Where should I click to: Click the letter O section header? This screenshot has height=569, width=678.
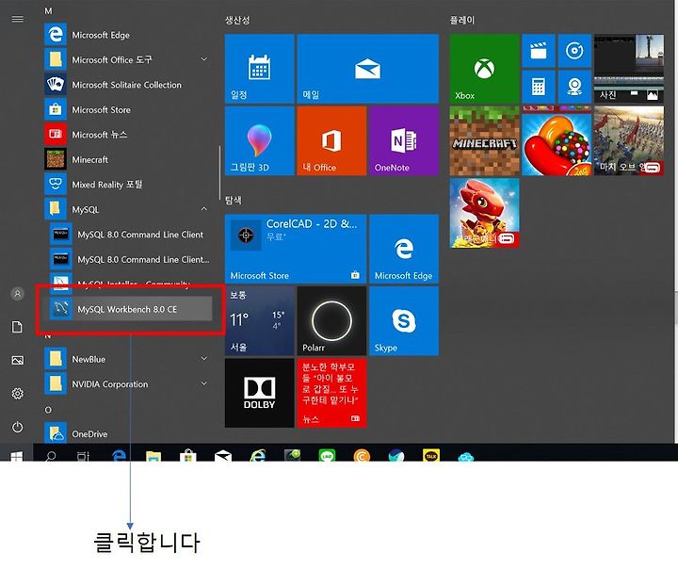pos(48,410)
